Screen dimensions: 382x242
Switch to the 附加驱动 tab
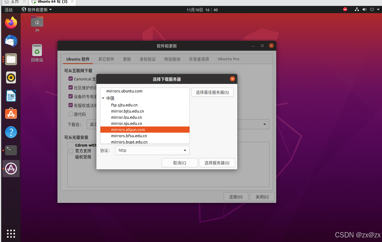coord(172,59)
